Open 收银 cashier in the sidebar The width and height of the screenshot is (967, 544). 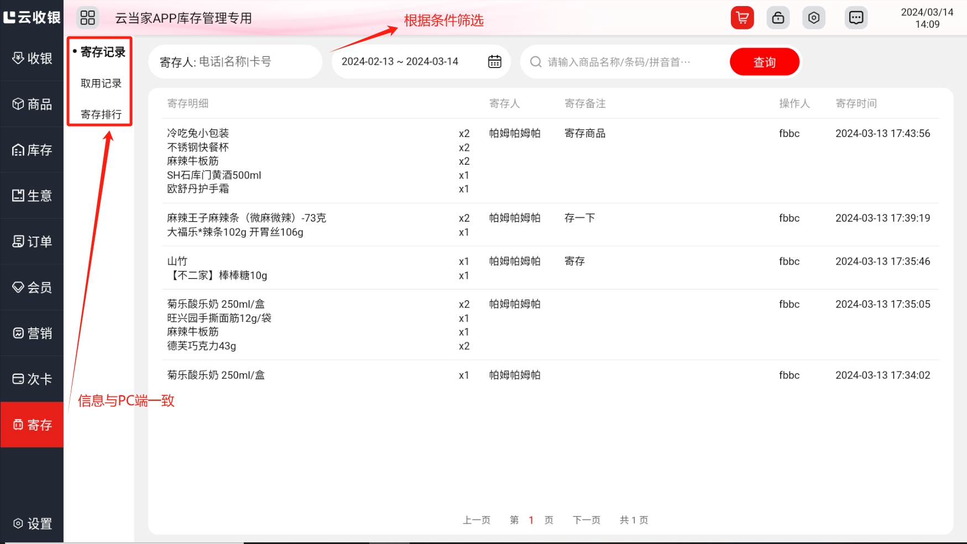(32, 58)
